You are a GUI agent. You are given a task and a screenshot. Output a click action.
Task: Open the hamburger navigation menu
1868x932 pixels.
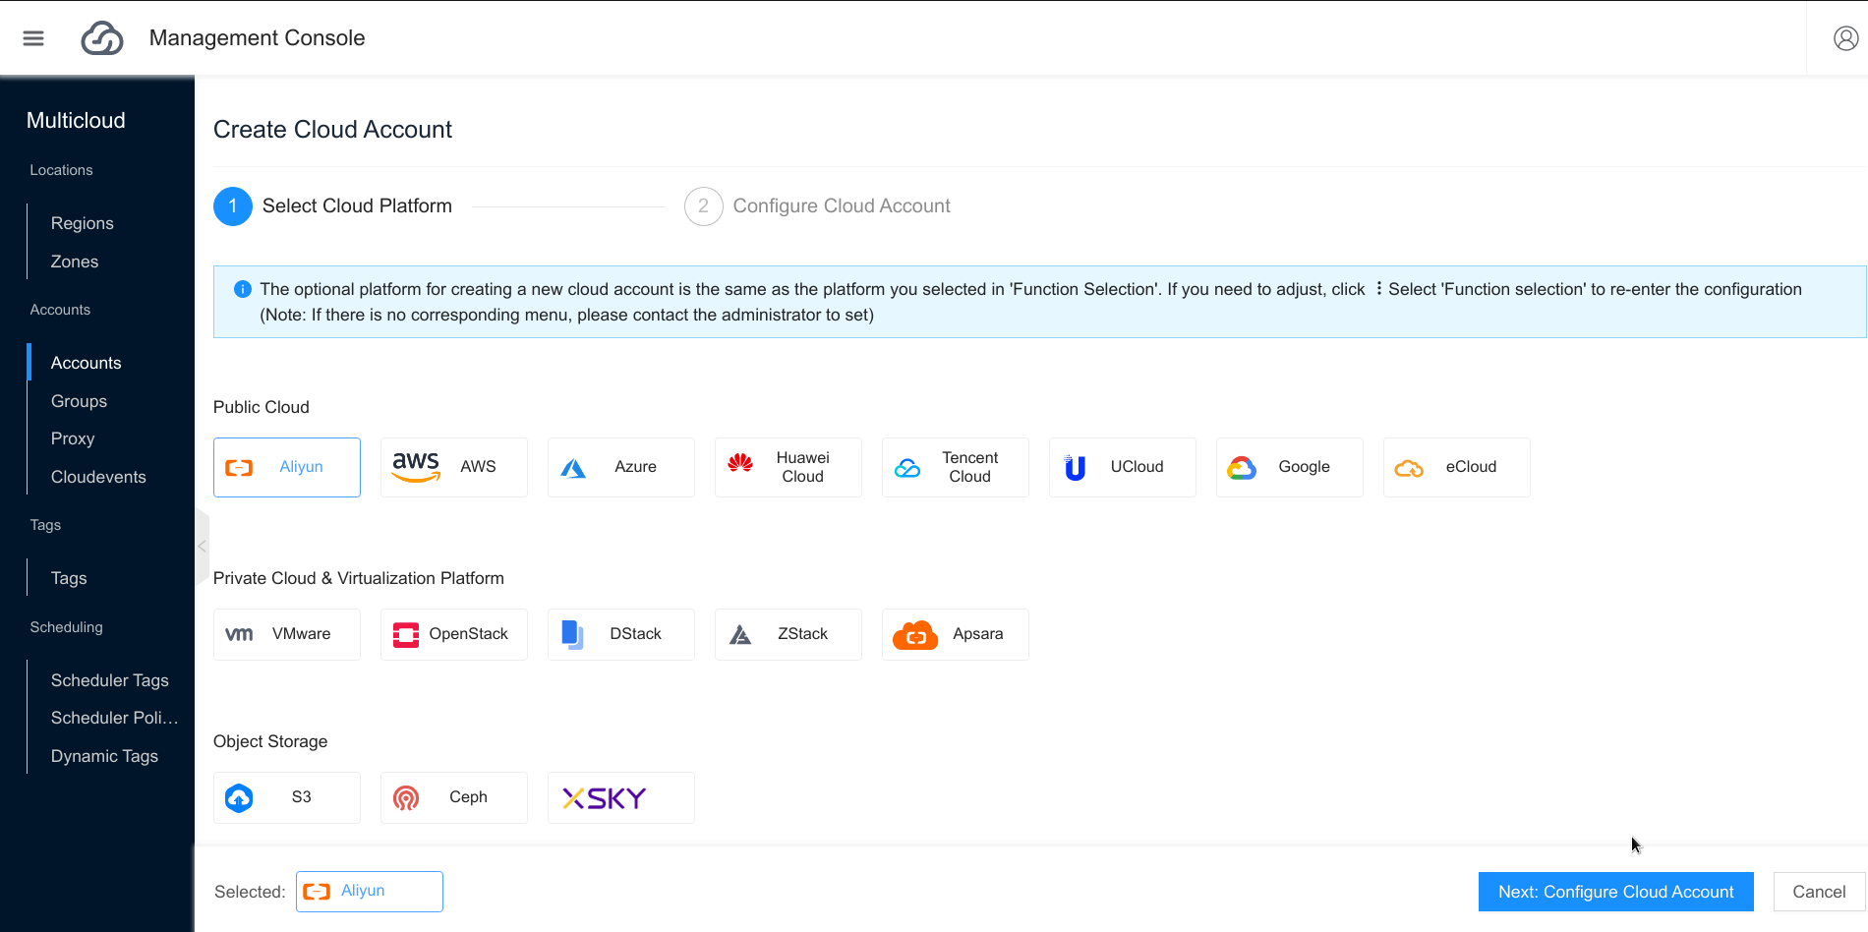(33, 38)
